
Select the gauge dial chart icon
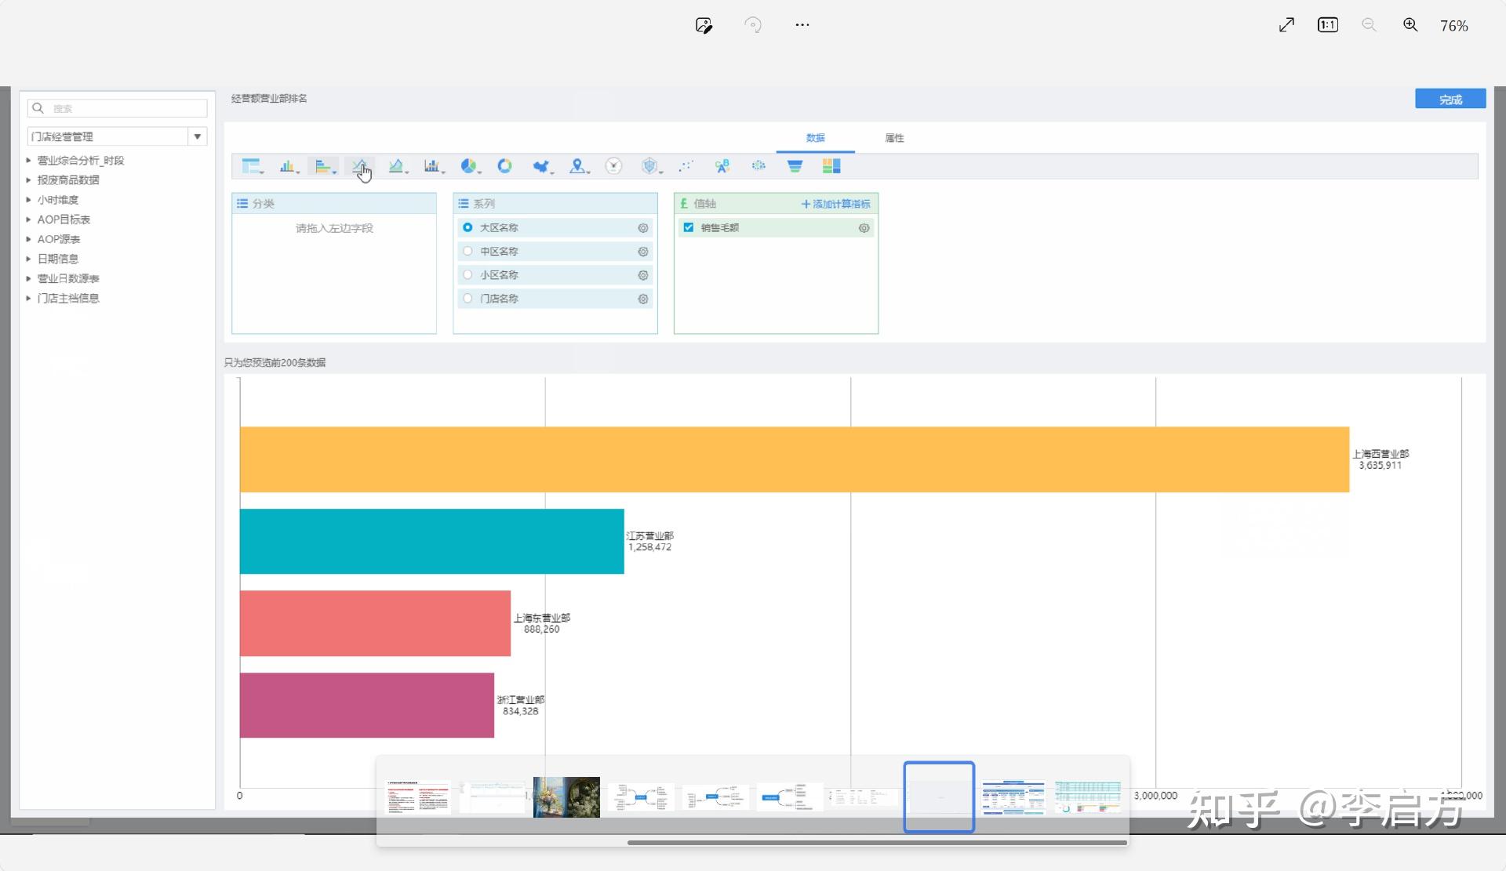point(613,166)
